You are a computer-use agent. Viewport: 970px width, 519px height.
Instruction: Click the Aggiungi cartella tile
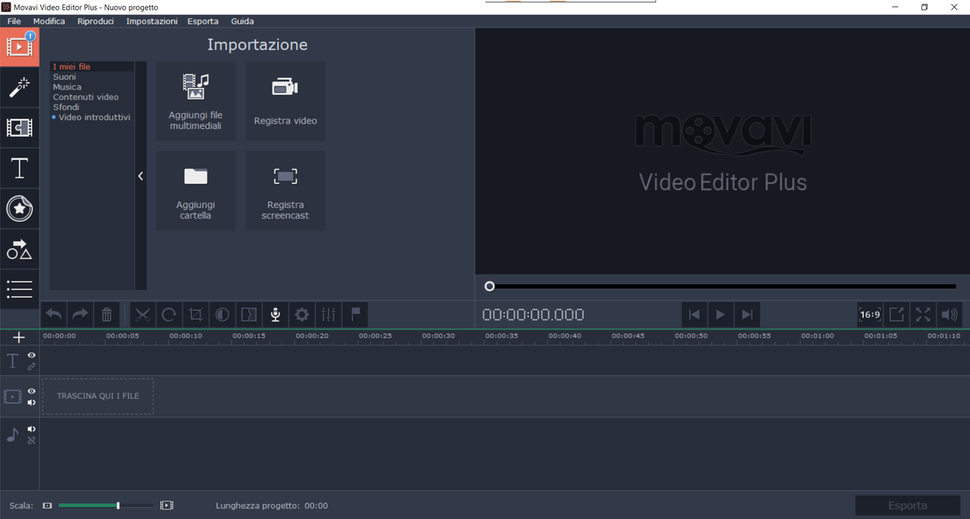coord(196,190)
